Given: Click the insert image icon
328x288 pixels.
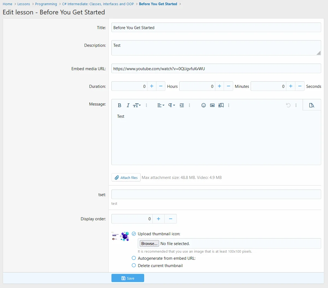Looking at the screenshot, I should pyautogui.click(x=212, y=105).
